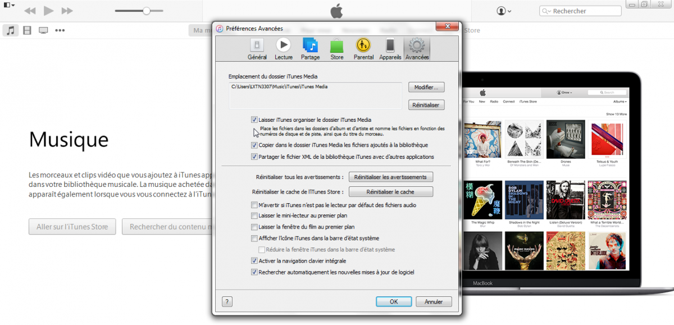
Task: Click iTunes Store tab in MacBook screen
Action: tap(529, 102)
